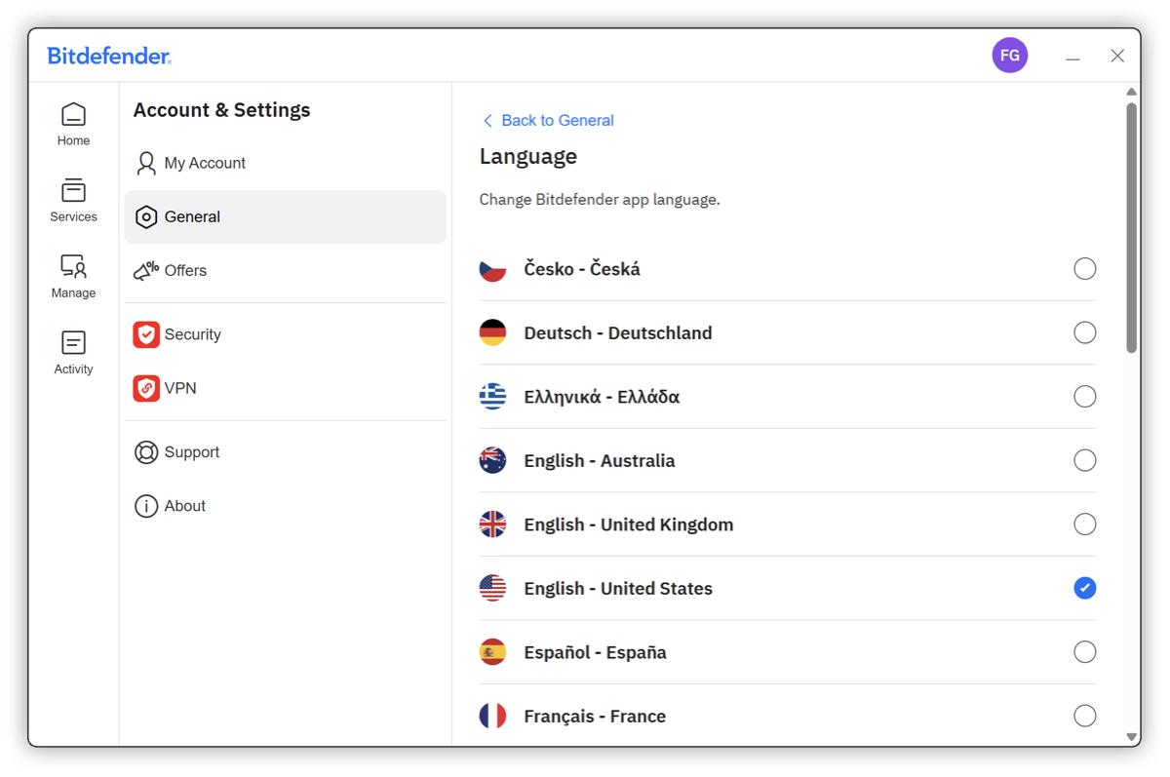
Task: Click the Australian flag icon
Action: click(492, 460)
